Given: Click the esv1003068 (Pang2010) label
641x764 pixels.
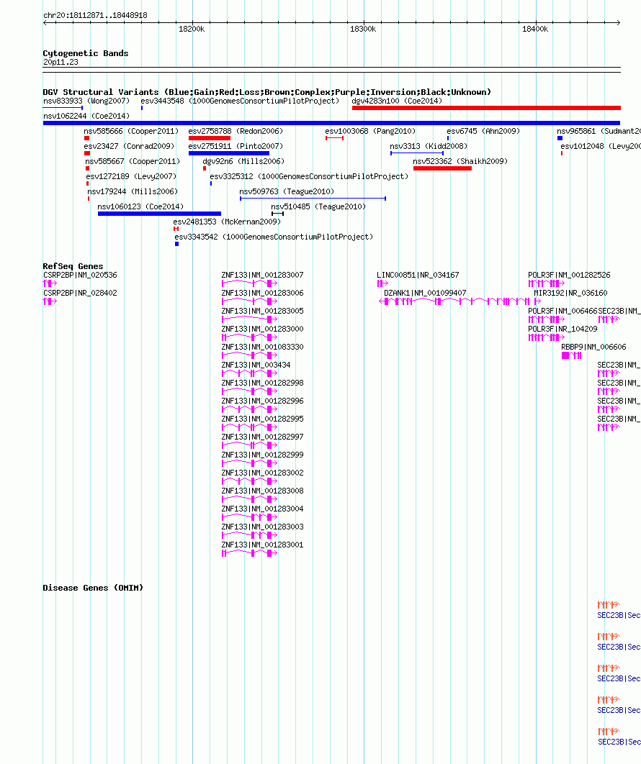Looking at the screenshot, I should [x=370, y=131].
